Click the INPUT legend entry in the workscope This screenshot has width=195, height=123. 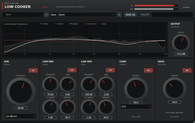coord(44,24)
